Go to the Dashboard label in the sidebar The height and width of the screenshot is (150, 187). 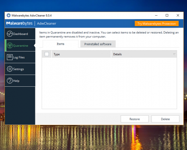click(20, 34)
